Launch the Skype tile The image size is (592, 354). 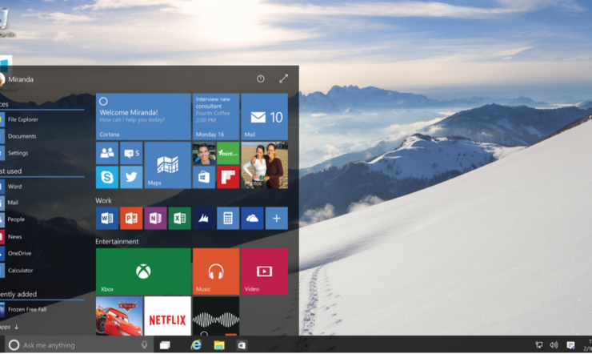[107, 177]
